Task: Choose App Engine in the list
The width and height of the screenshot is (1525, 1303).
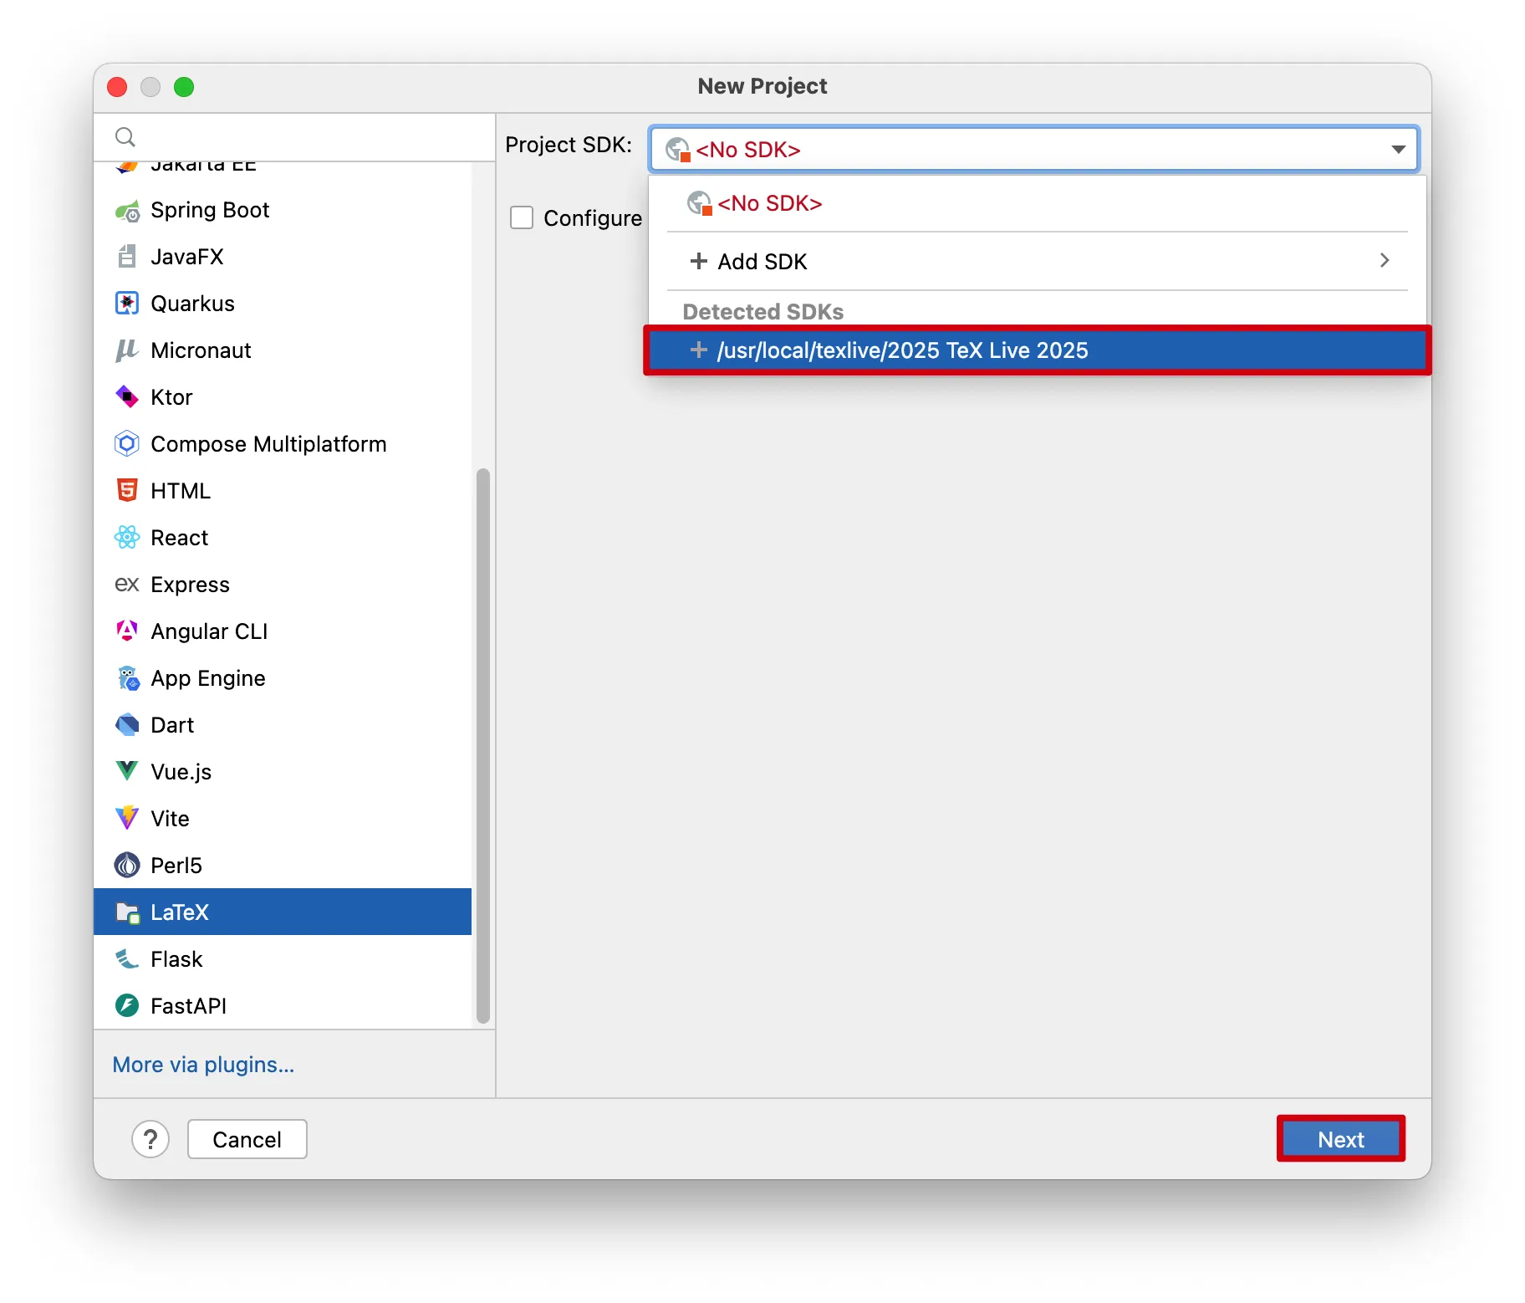Action: pyautogui.click(x=283, y=678)
